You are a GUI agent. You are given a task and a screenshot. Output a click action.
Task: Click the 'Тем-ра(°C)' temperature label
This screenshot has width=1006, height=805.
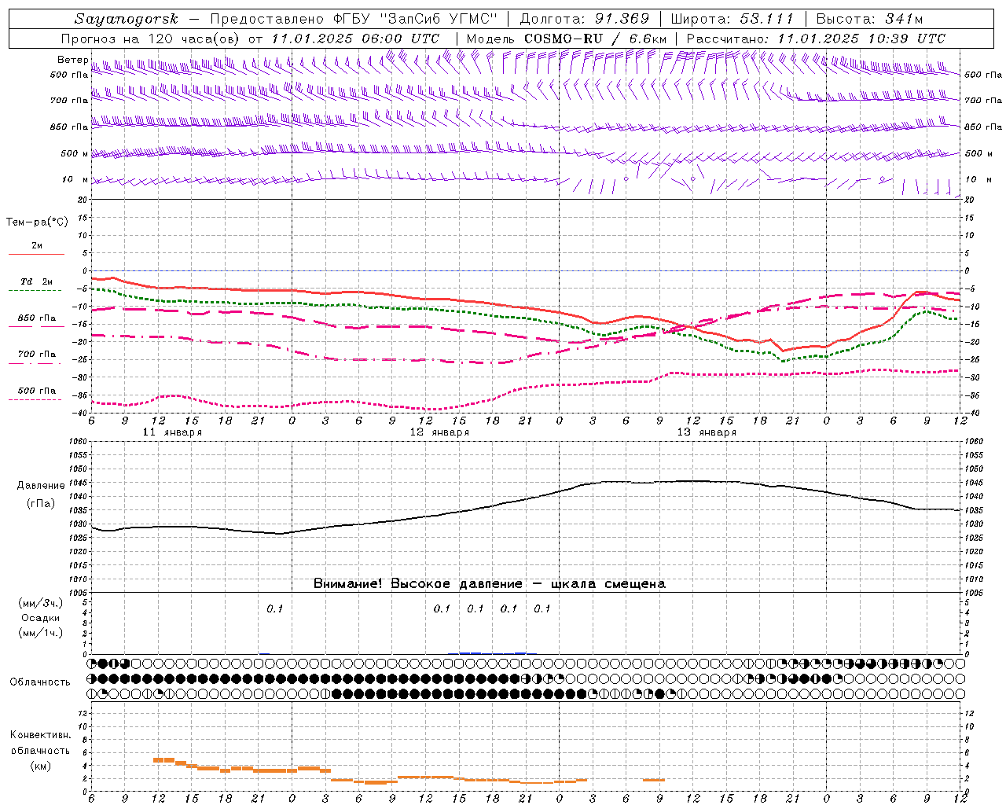click(37, 222)
